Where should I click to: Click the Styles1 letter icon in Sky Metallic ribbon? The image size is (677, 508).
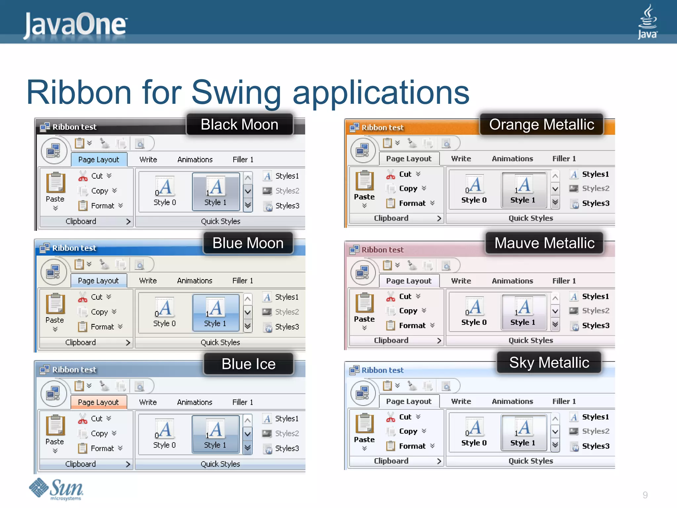[574, 417]
